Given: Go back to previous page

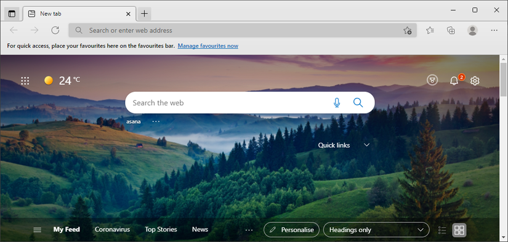Looking at the screenshot, I should click(x=14, y=30).
